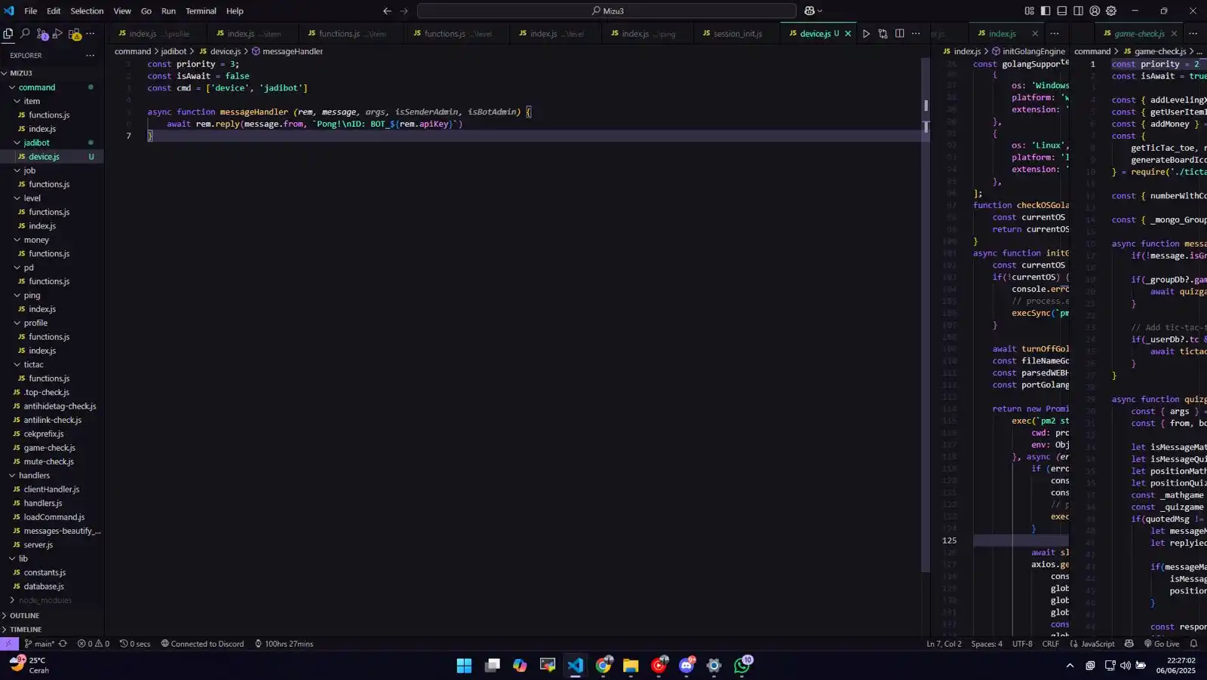The height and width of the screenshot is (680, 1207).
Task: Open the Accounts icon in title bar
Action: [x=1095, y=11]
